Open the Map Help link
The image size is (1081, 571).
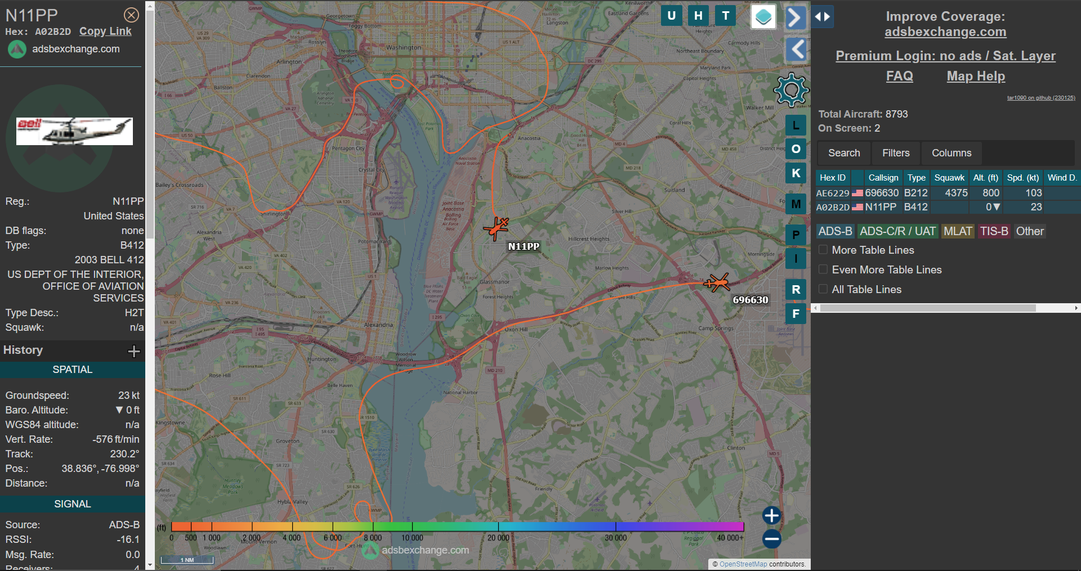[976, 76]
